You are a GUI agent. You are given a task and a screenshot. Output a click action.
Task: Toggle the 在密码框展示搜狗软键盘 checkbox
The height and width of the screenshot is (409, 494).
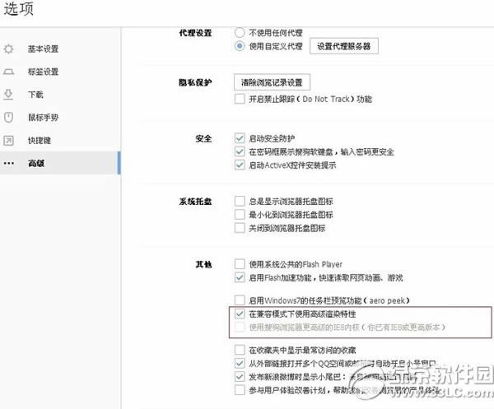240,151
